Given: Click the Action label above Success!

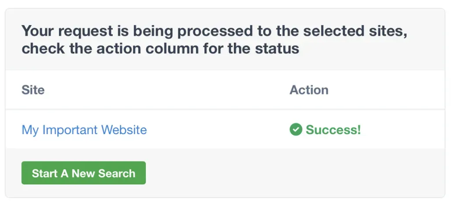Looking at the screenshot, I should (309, 90).
